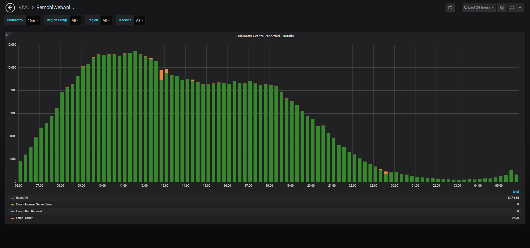Open the panel info corner icon

(7, 35)
